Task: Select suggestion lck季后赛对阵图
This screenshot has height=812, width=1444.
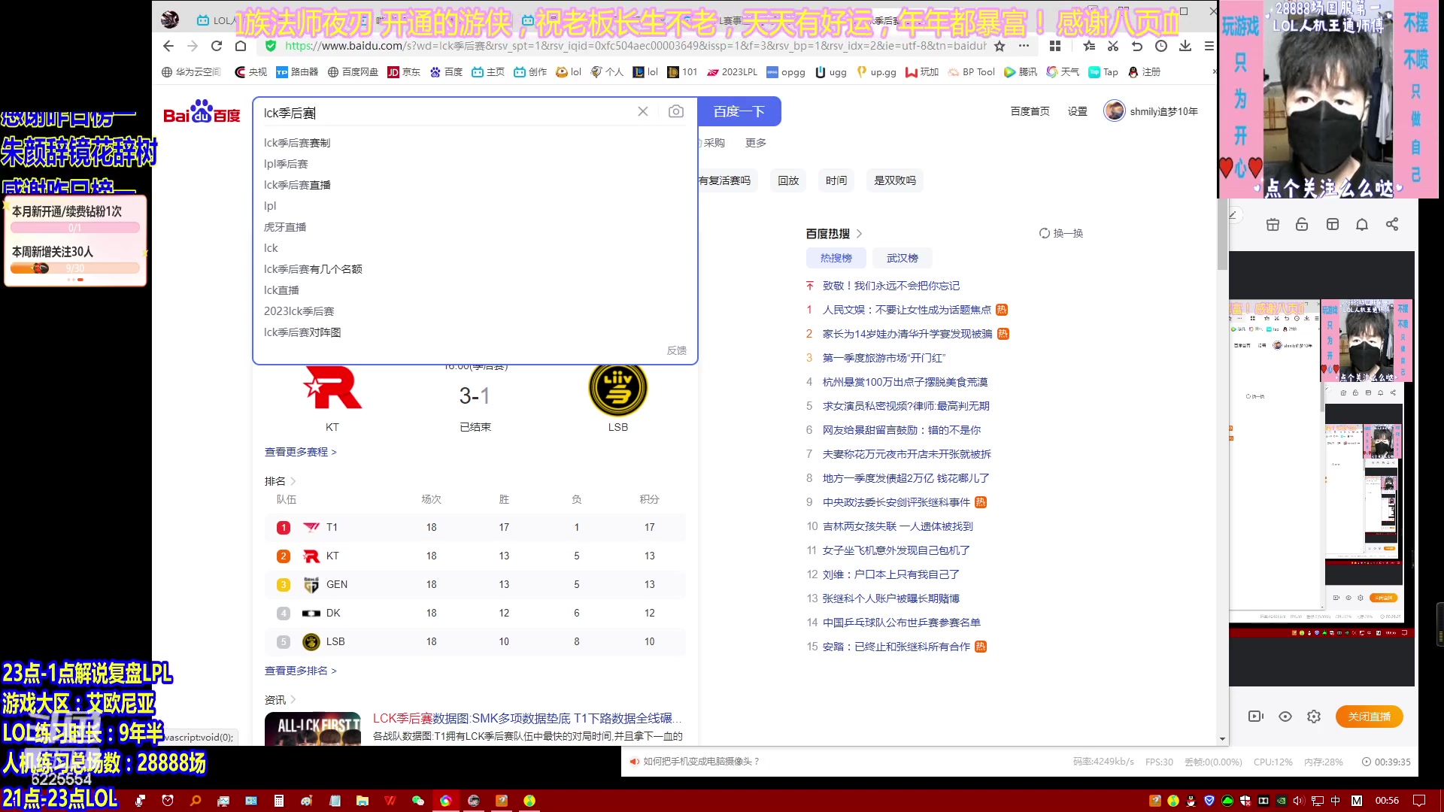Action: [302, 332]
